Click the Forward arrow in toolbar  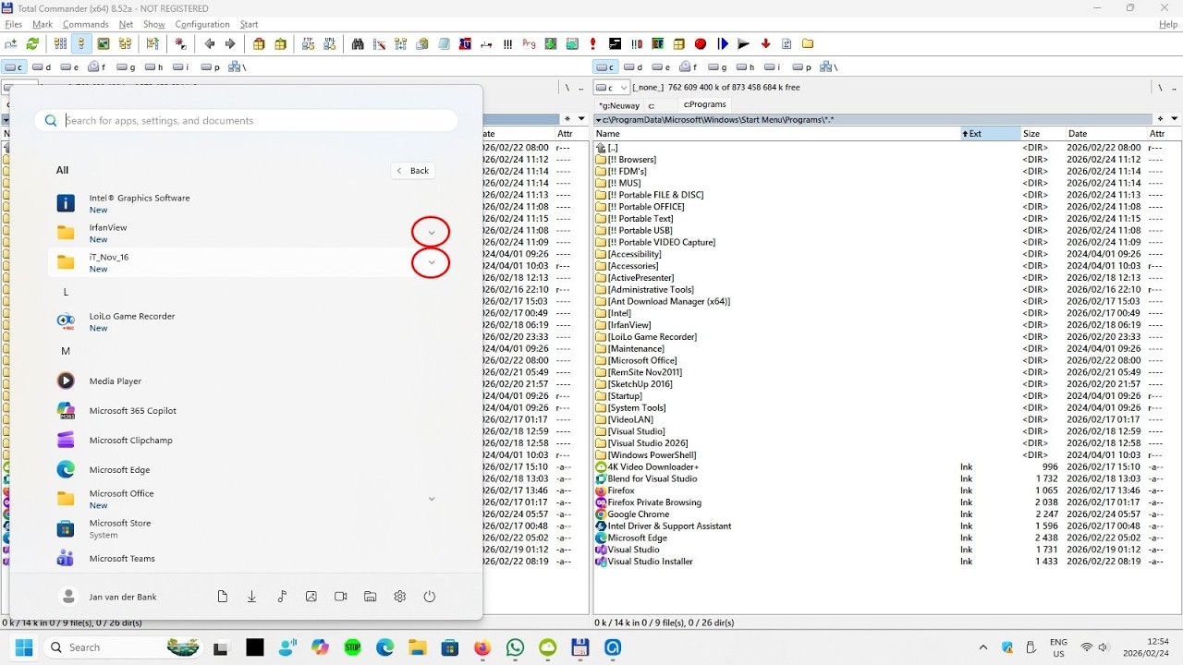pos(230,43)
